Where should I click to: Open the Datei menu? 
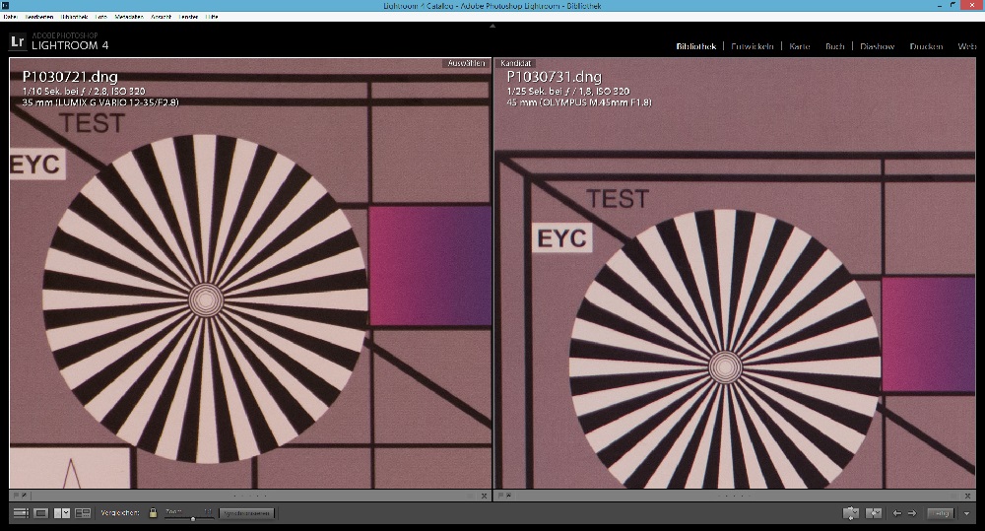click(10, 17)
